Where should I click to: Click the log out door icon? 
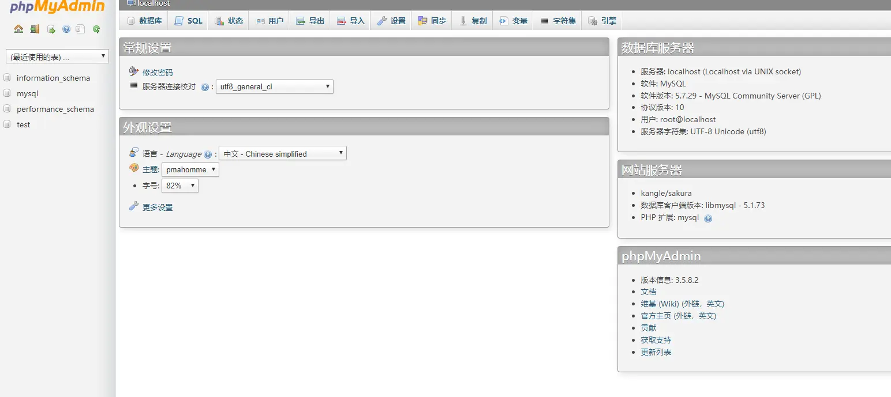click(x=35, y=29)
